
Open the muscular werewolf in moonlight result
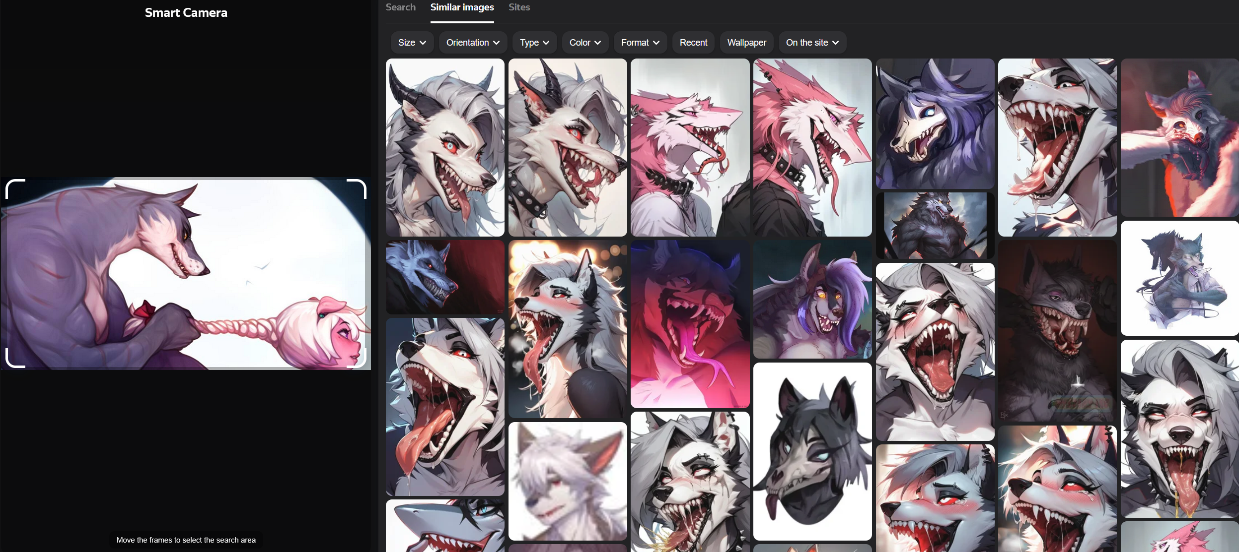pyautogui.click(x=935, y=226)
